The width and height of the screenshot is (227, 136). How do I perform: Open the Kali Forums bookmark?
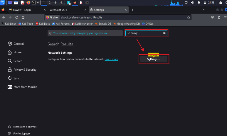pos(61,24)
